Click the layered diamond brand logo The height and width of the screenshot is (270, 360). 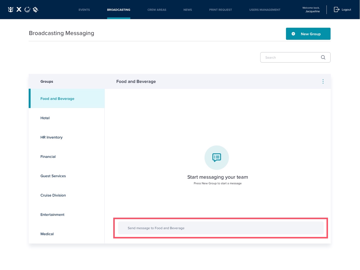tap(35, 10)
